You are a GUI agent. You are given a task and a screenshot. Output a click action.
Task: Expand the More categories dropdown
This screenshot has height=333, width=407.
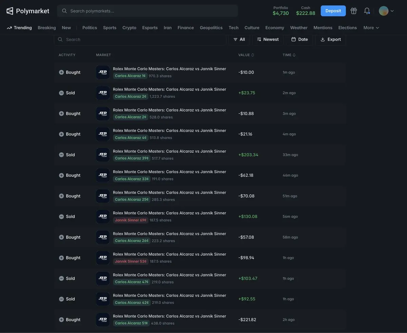click(x=371, y=28)
